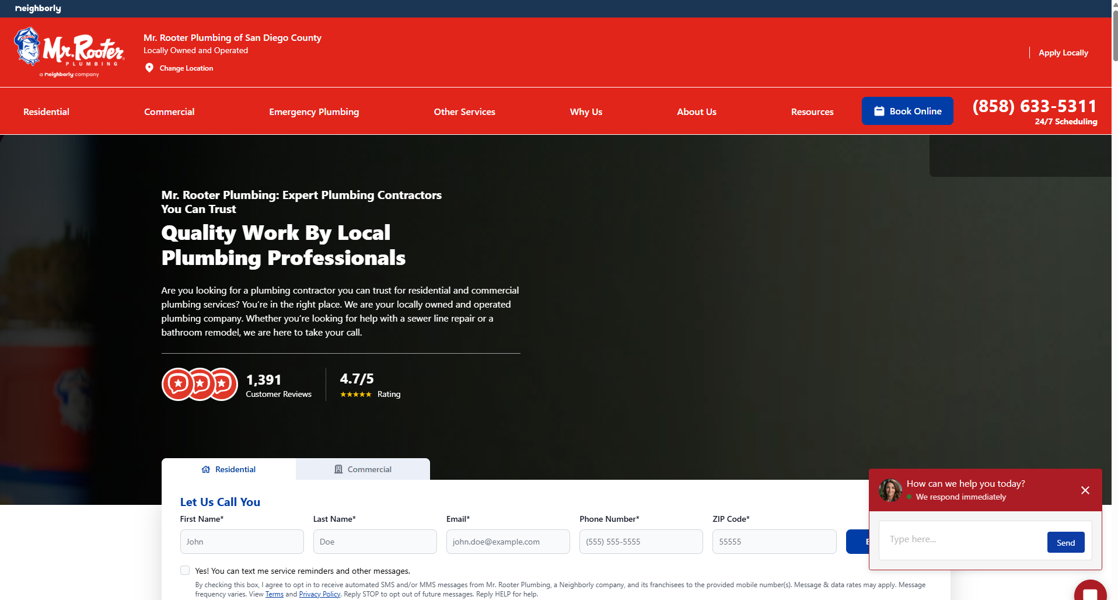Click the Apply Locally link
1118x600 pixels.
1063,53
